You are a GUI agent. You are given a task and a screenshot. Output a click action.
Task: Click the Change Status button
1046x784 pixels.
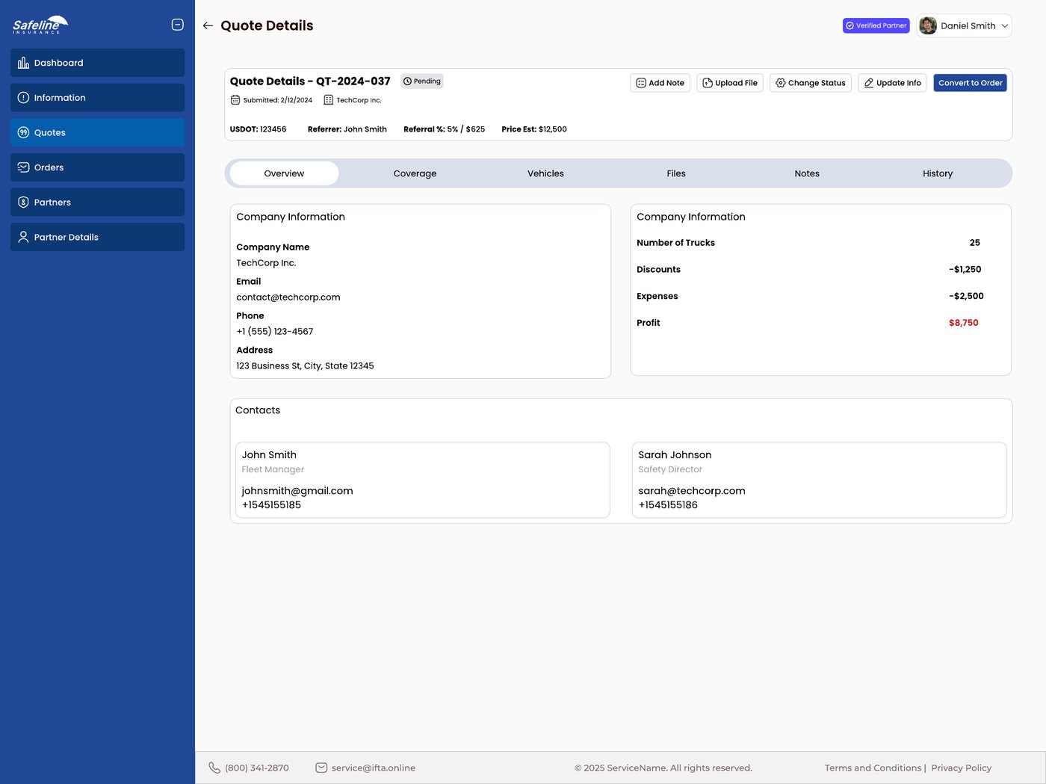tap(811, 83)
